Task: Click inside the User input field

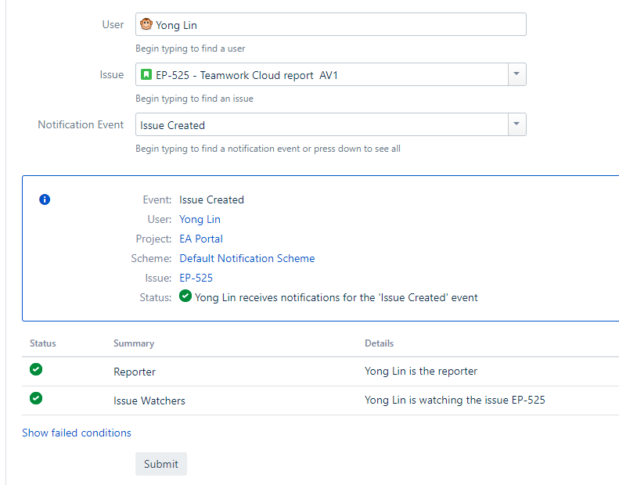Action: coord(331,24)
